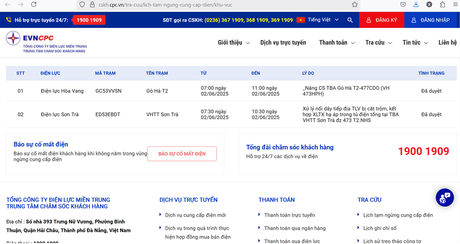Expand the Tin tức menu

[x=416, y=43]
